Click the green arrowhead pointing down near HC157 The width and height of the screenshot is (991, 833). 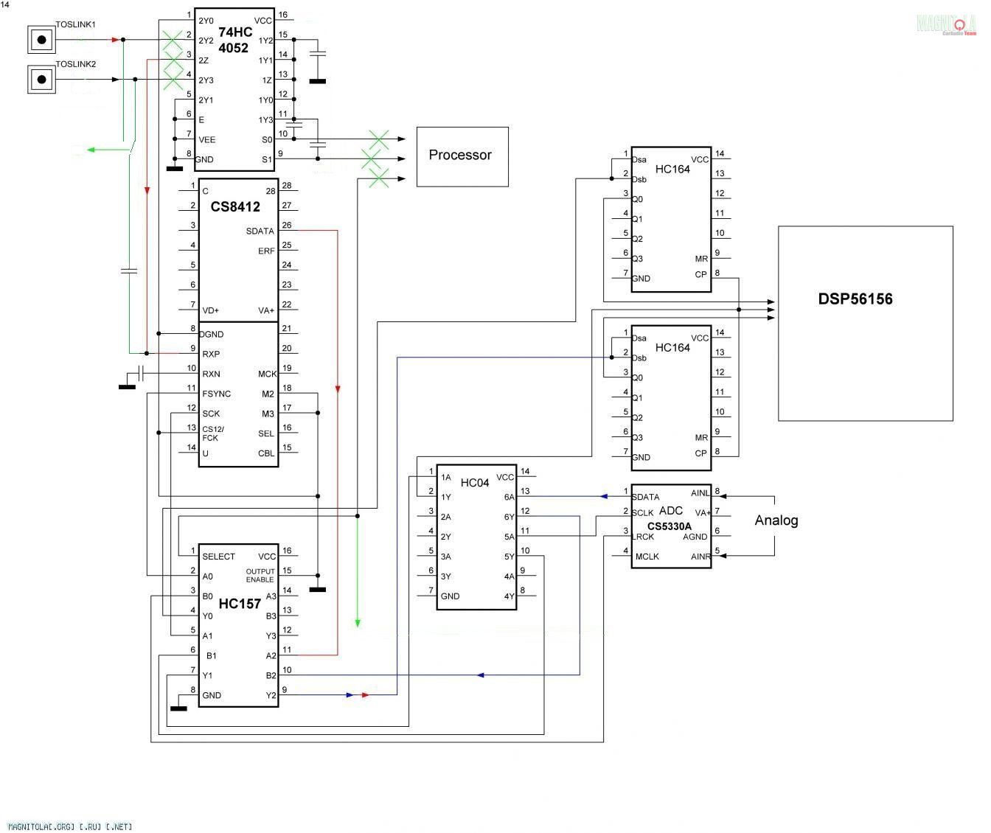358,622
